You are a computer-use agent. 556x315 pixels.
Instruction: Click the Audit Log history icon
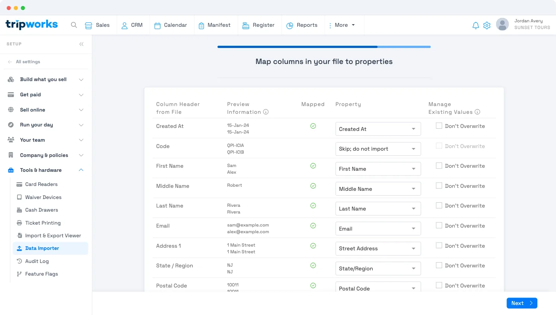point(19,261)
